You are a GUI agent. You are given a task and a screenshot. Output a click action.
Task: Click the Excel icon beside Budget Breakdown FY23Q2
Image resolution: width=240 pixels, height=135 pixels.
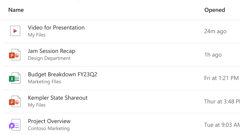coord(14,78)
